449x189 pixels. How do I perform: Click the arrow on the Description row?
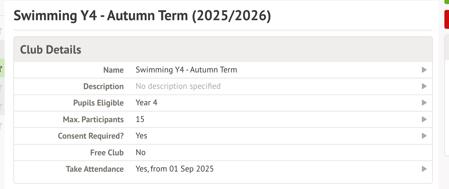pyautogui.click(x=424, y=86)
